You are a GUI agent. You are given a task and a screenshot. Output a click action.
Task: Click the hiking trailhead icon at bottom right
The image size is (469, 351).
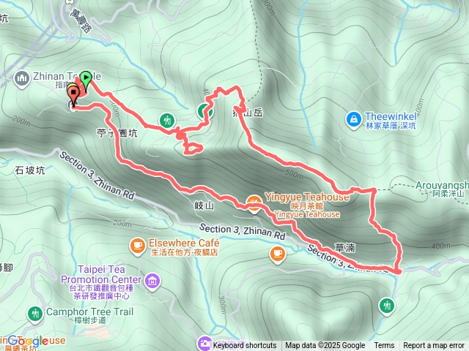[387, 306]
